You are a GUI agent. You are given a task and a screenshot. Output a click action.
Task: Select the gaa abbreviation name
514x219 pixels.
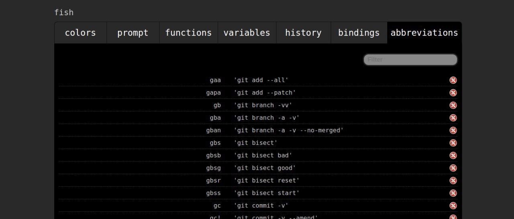click(215, 80)
